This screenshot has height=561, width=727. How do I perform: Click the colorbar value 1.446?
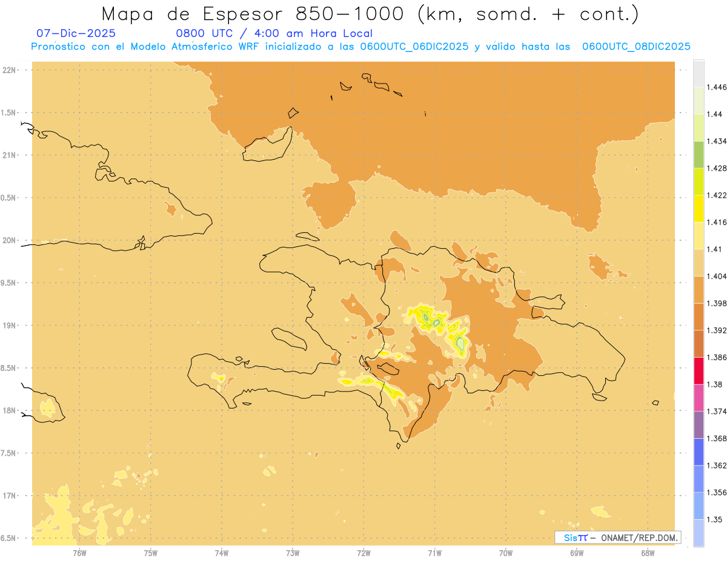[717, 87]
